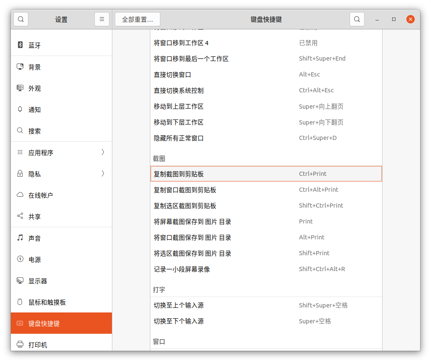
Task: Click the 搜索 magnifier icon in the sidebar list
Action: click(x=20, y=130)
